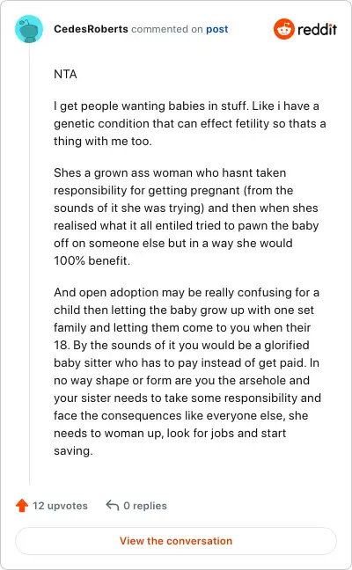Click the "glorified" word in third paragraph

click(x=287, y=345)
